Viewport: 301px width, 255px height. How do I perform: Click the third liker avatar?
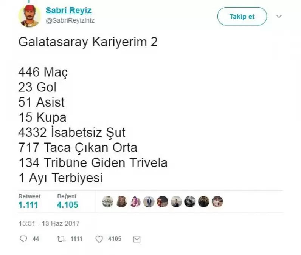pos(135,202)
